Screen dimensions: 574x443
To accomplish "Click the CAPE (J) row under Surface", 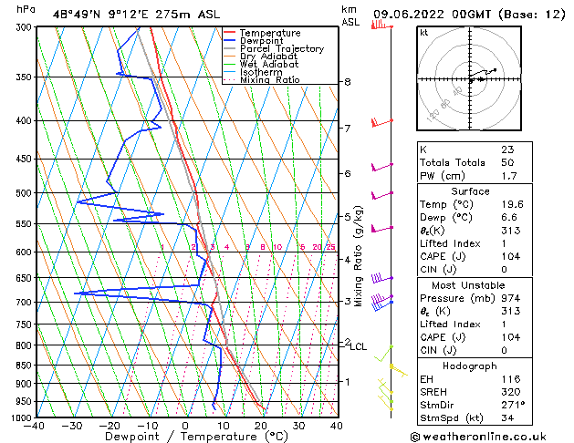I will pos(475,256).
